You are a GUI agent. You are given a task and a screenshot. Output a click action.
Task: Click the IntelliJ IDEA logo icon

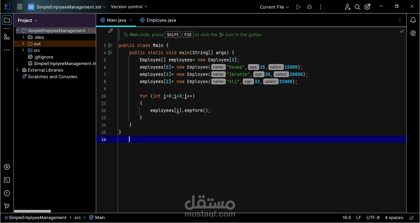[7, 7]
